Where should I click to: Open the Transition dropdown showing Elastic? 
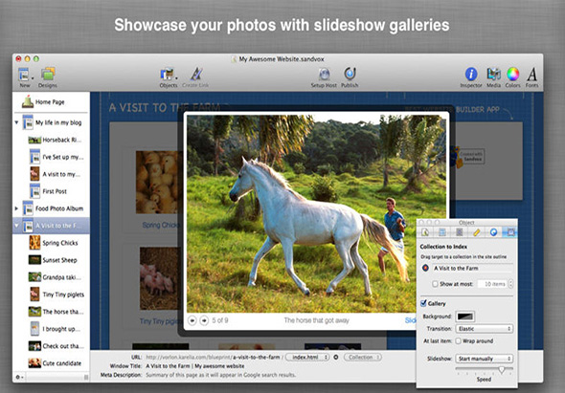click(x=484, y=329)
